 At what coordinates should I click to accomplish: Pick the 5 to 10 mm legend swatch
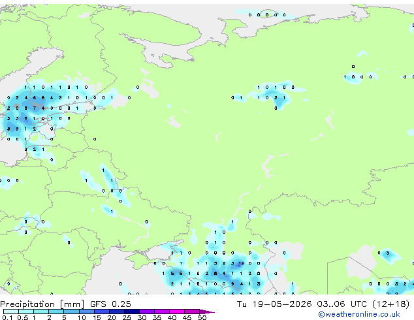pos(71,312)
